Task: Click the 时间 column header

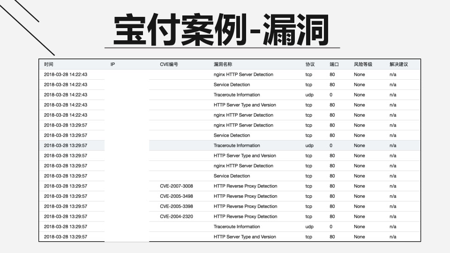Action: click(48, 64)
